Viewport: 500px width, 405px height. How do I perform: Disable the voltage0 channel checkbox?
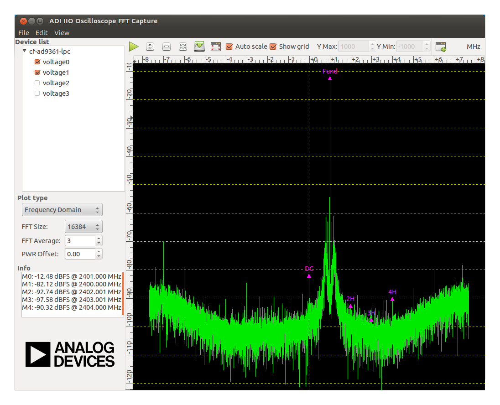(37, 62)
